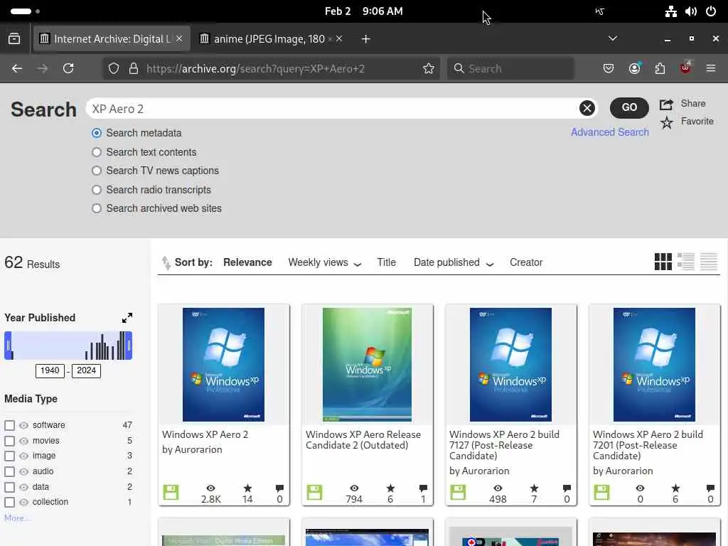Click the left year range slider handle

(x=7, y=346)
